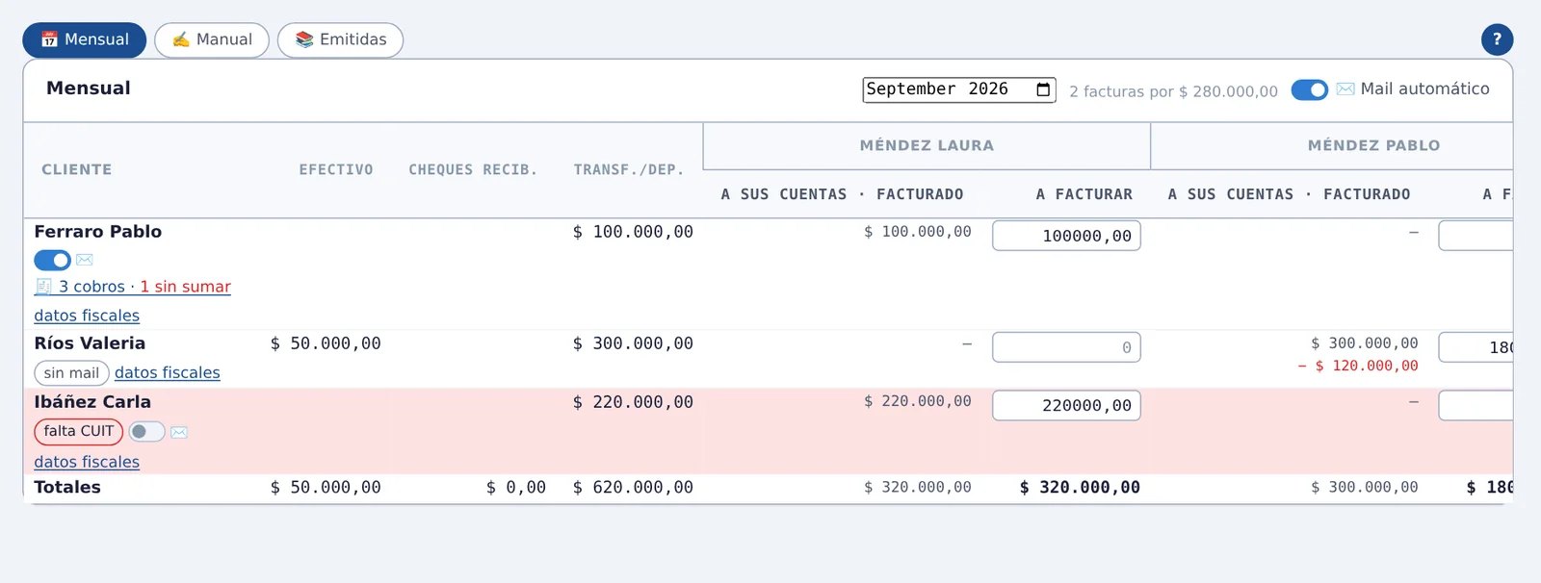Screen dimensions: 1541x583
Task: Click the 'falta CUIT' warning badge
Action: tap(79, 432)
